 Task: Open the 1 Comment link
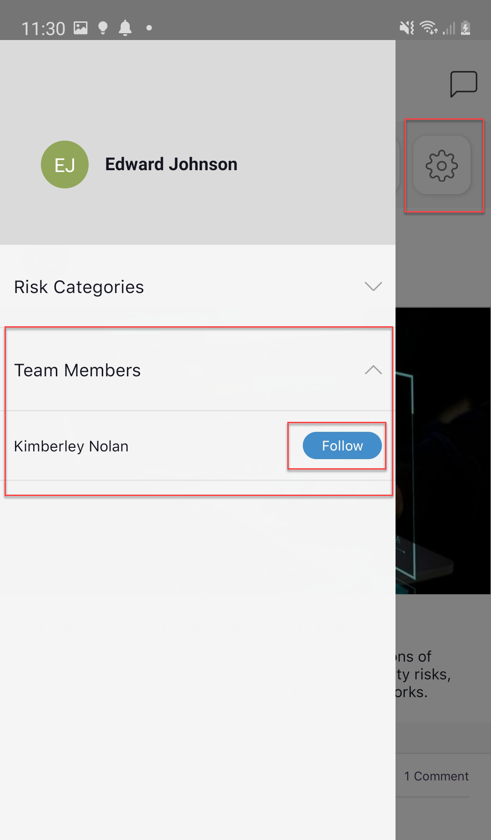(436, 776)
